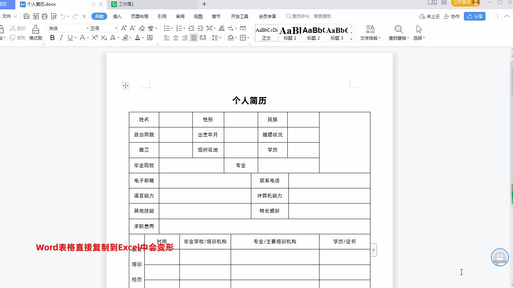Enable justified alignment
Viewport: 513px width, 288px height.
(x=194, y=37)
